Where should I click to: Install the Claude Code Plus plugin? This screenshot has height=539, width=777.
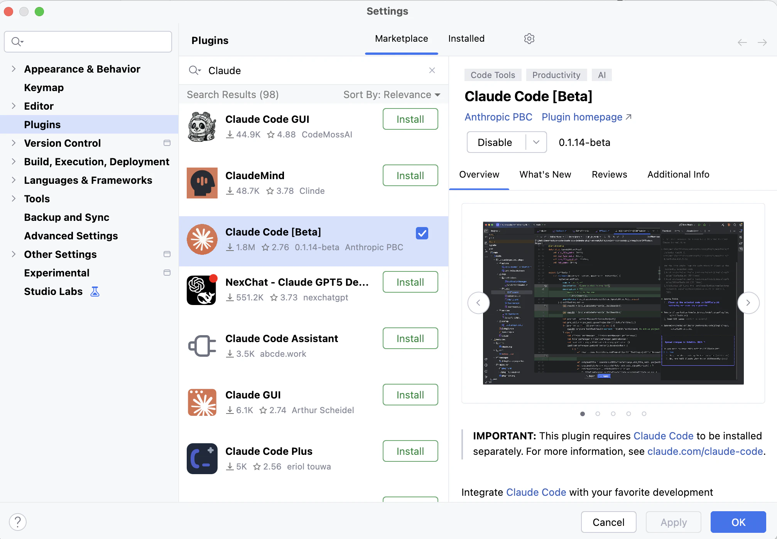tap(410, 451)
